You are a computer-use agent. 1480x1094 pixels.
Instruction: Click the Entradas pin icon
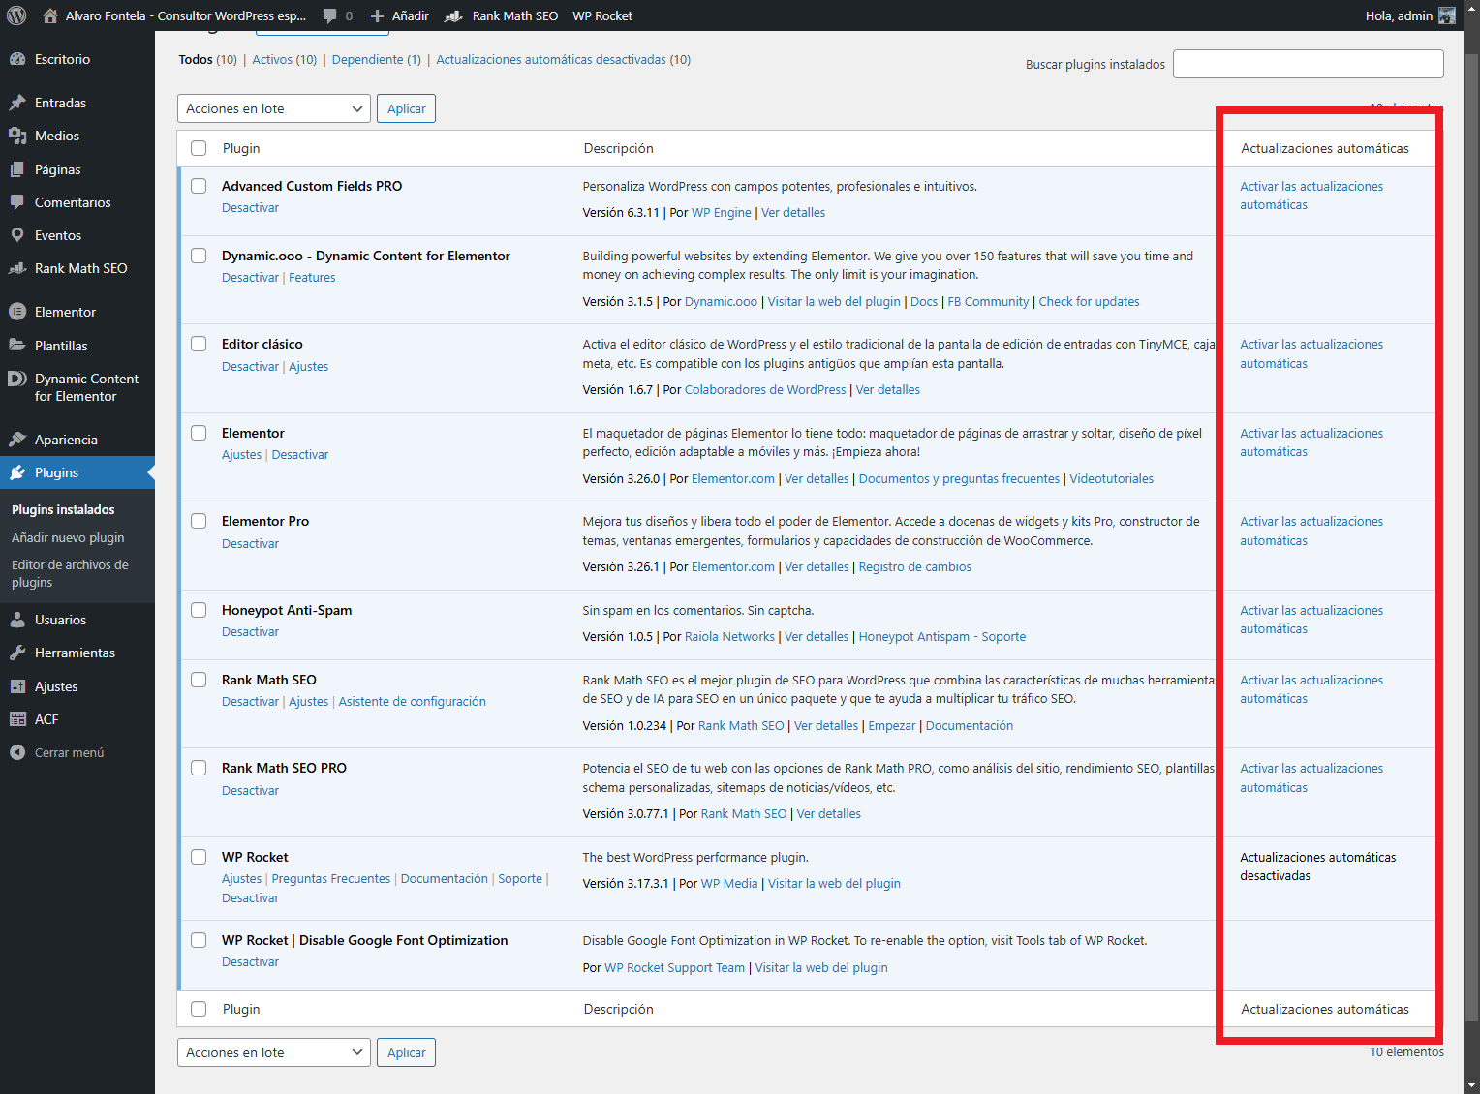click(x=17, y=103)
